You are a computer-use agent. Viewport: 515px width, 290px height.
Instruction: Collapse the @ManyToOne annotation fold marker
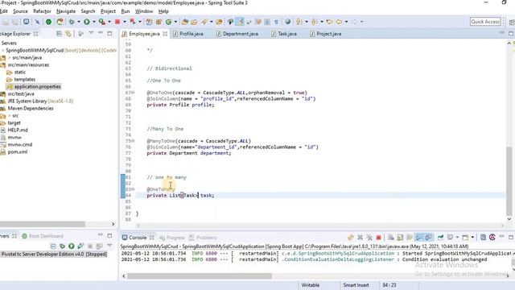click(x=133, y=141)
